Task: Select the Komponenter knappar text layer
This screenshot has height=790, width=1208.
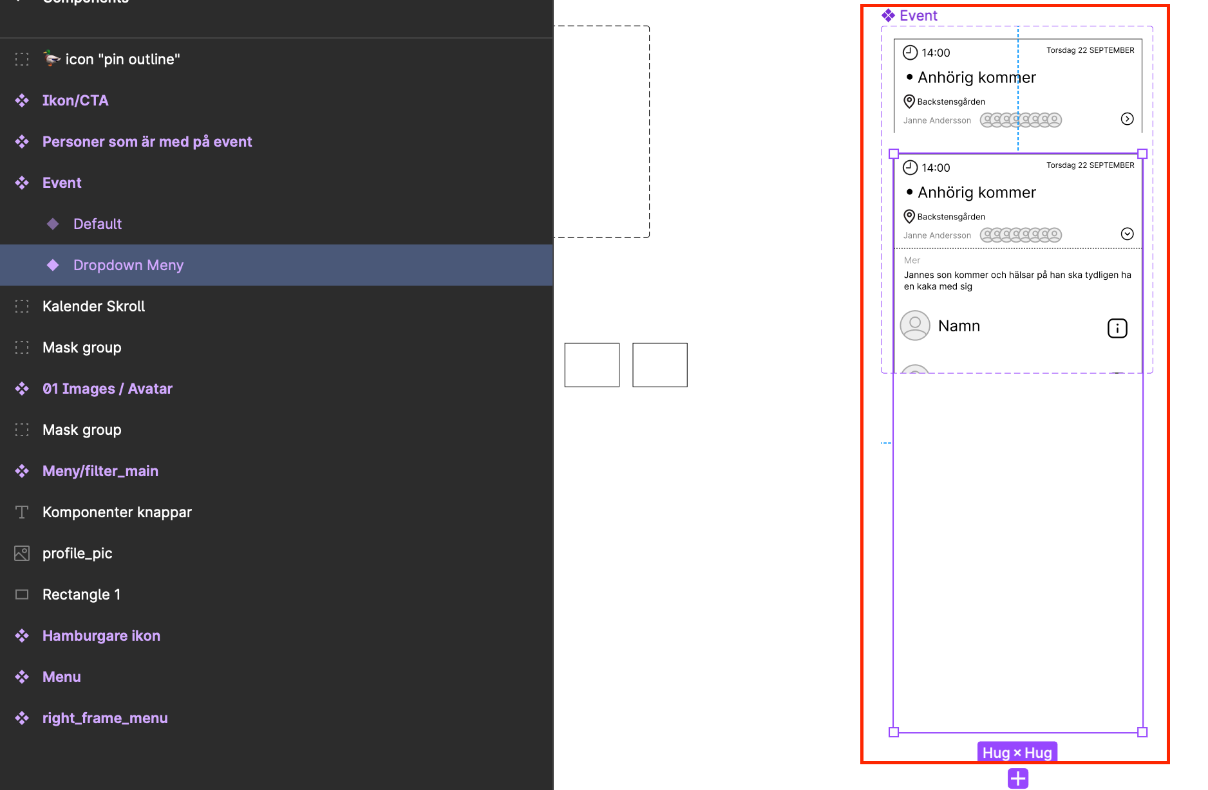Action: (x=276, y=512)
